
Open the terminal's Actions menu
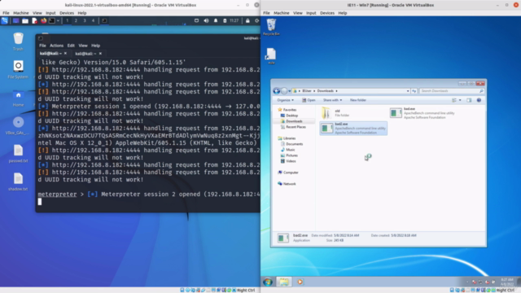[56, 46]
